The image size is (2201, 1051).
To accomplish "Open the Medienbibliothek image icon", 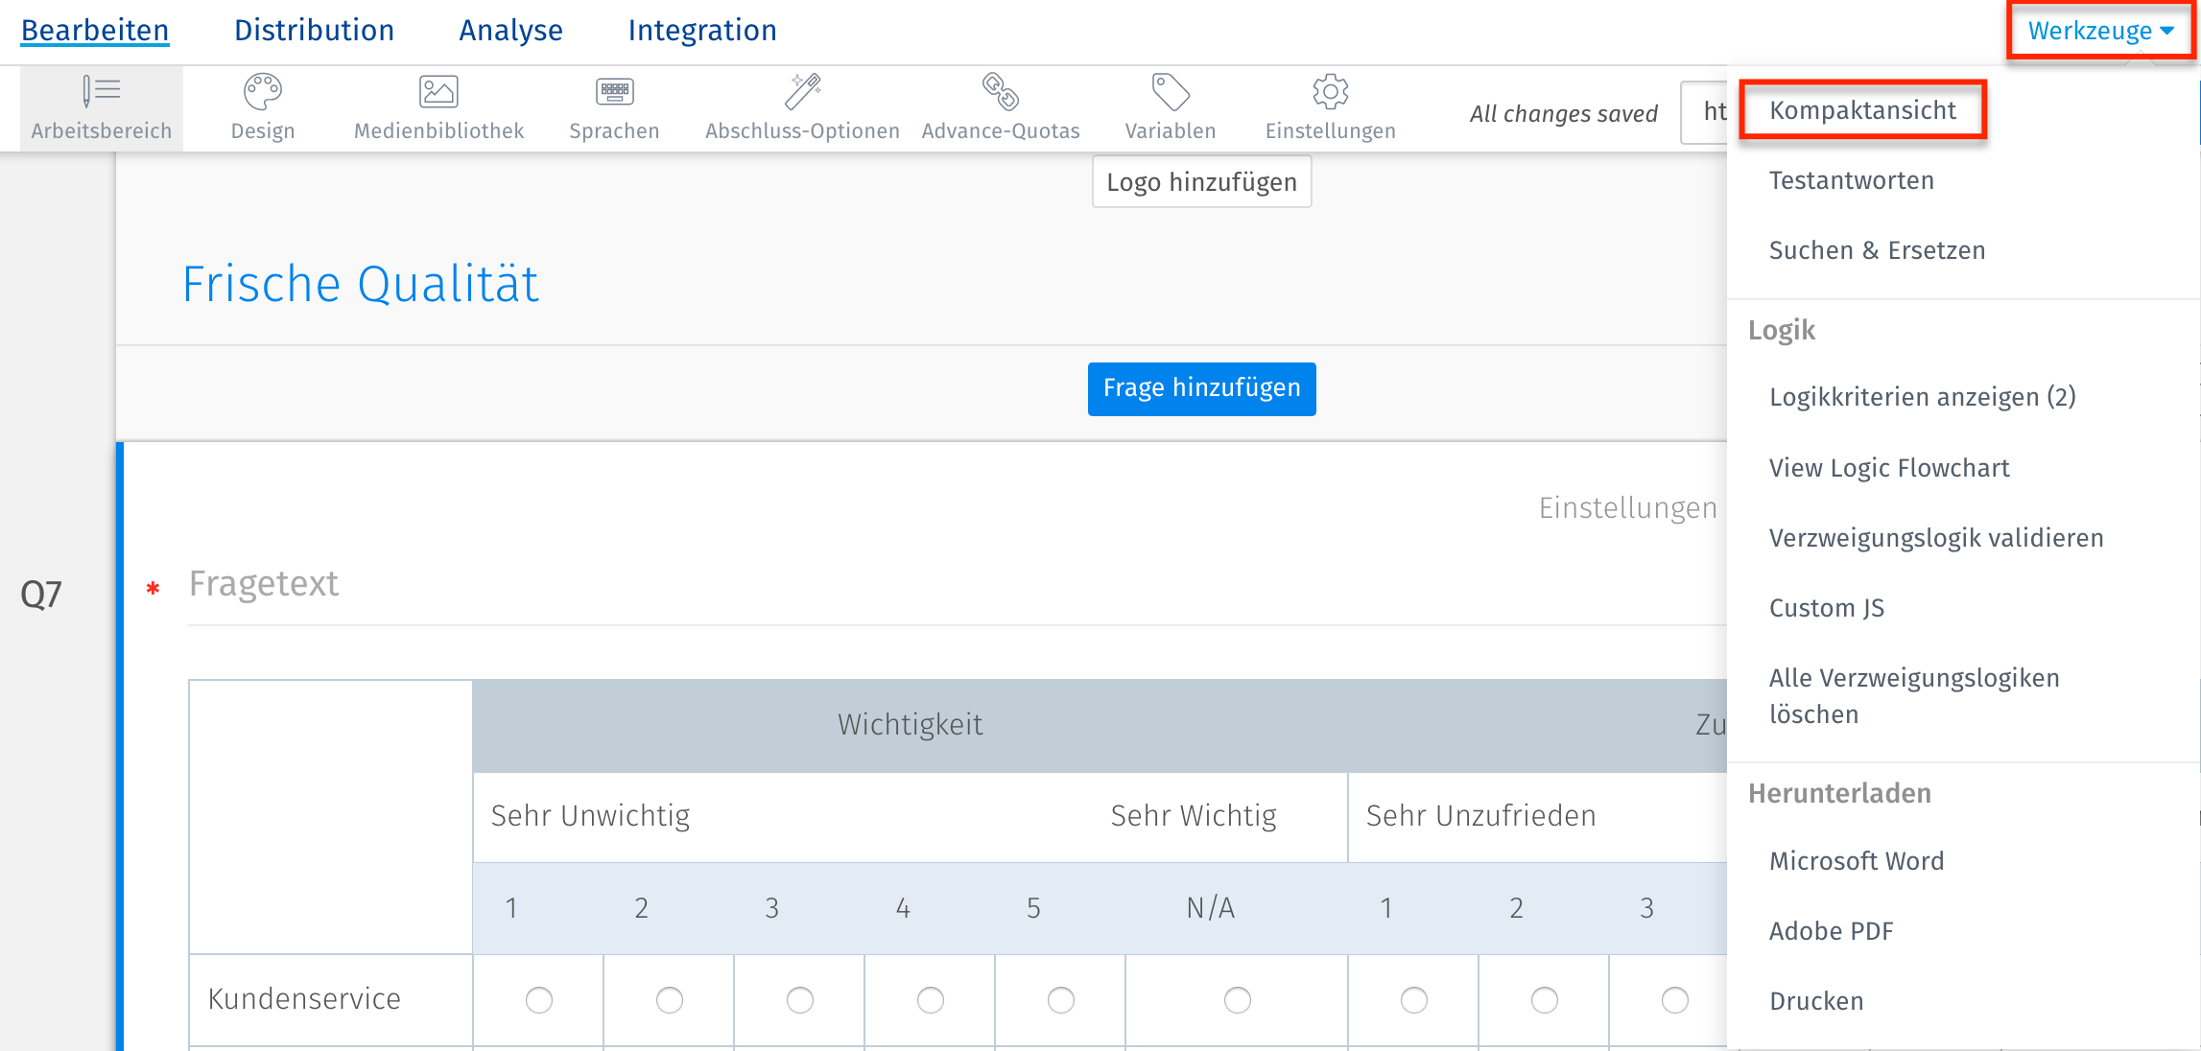I will pos(438,92).
